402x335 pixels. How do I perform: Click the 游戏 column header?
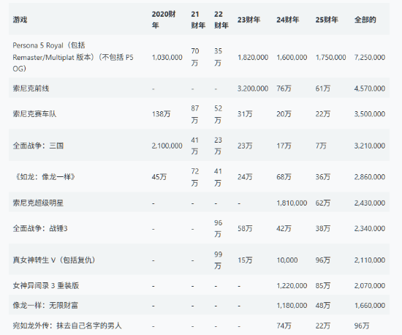tap(20, 20)
